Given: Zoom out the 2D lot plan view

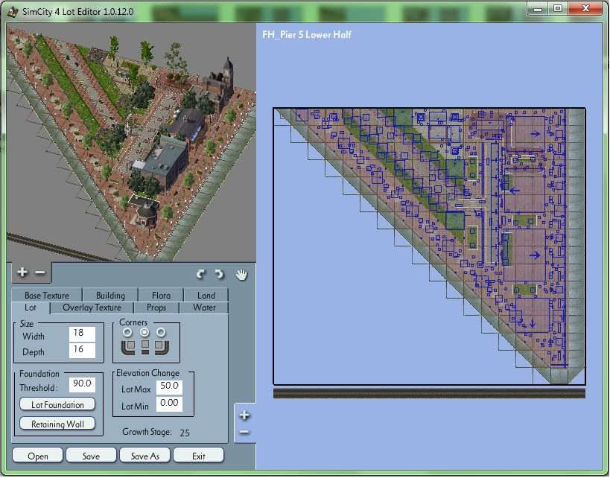Looking at the screenshot, I should [244, 432].
